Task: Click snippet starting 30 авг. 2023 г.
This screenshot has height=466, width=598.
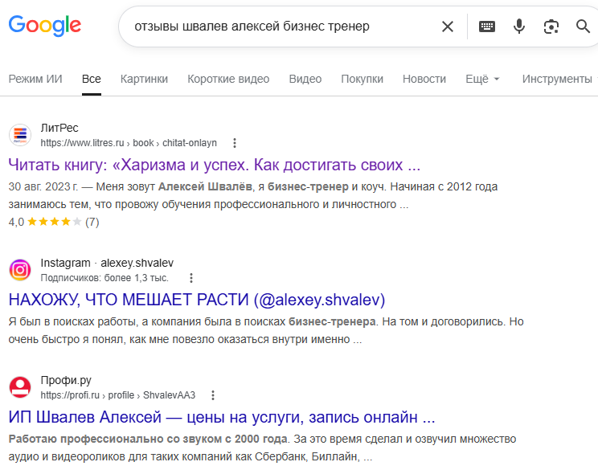Action: 253,195
